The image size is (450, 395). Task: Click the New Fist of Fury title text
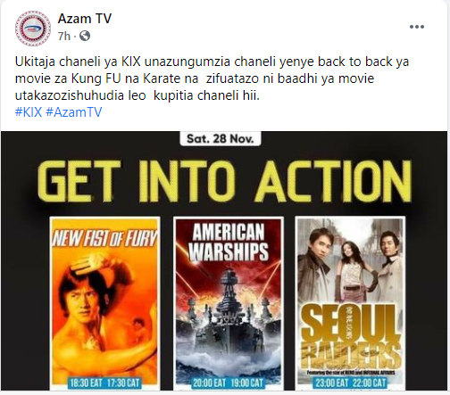(x=104, y=238)
